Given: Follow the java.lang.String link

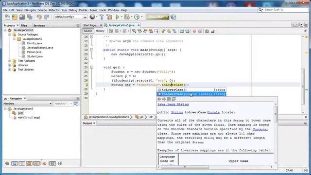Looking at the screenshot, I should [173, 105].
